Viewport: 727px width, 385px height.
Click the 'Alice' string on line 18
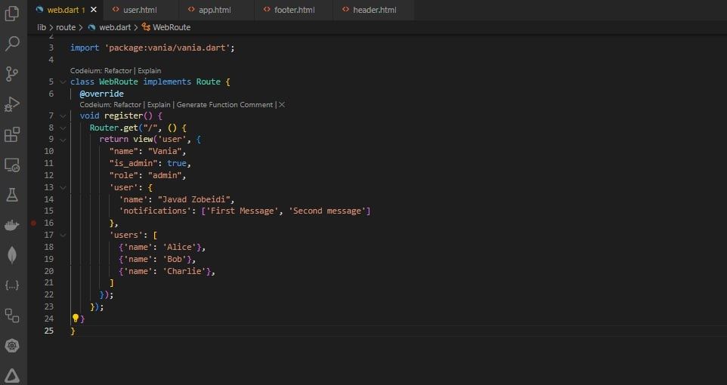tap(179, 248)
